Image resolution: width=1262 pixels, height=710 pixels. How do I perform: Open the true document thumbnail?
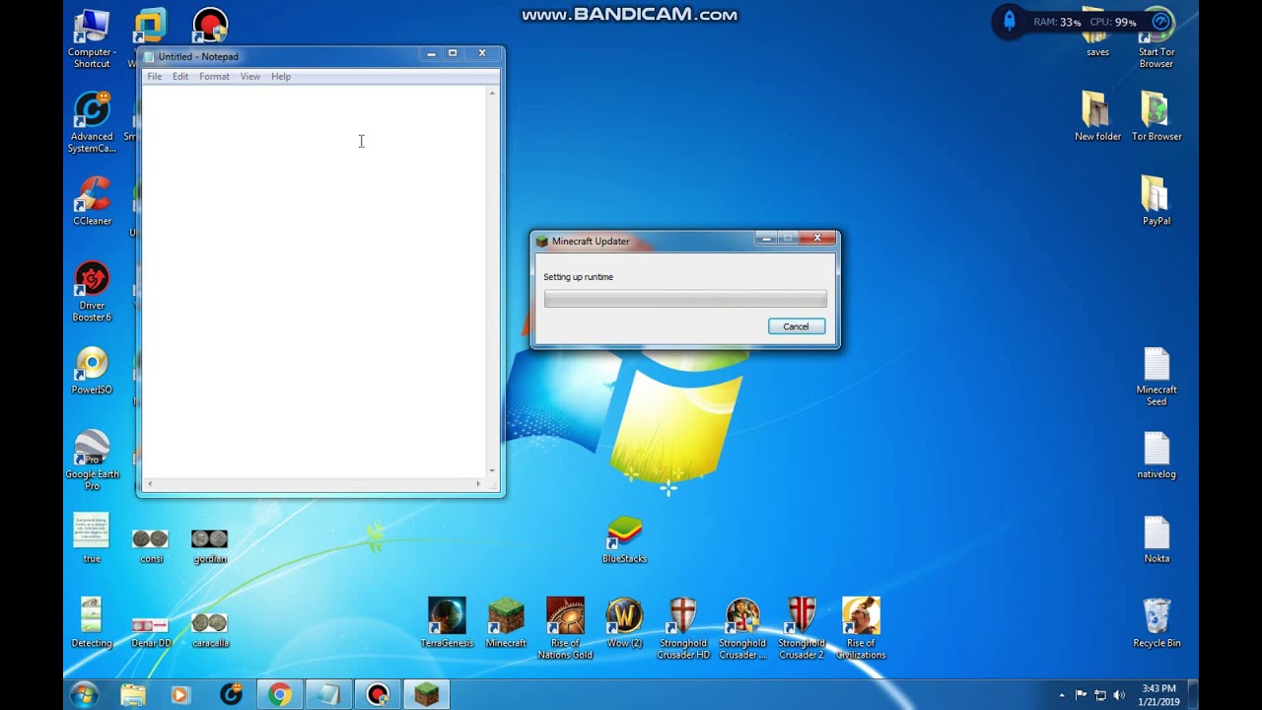tap(92, 538)
